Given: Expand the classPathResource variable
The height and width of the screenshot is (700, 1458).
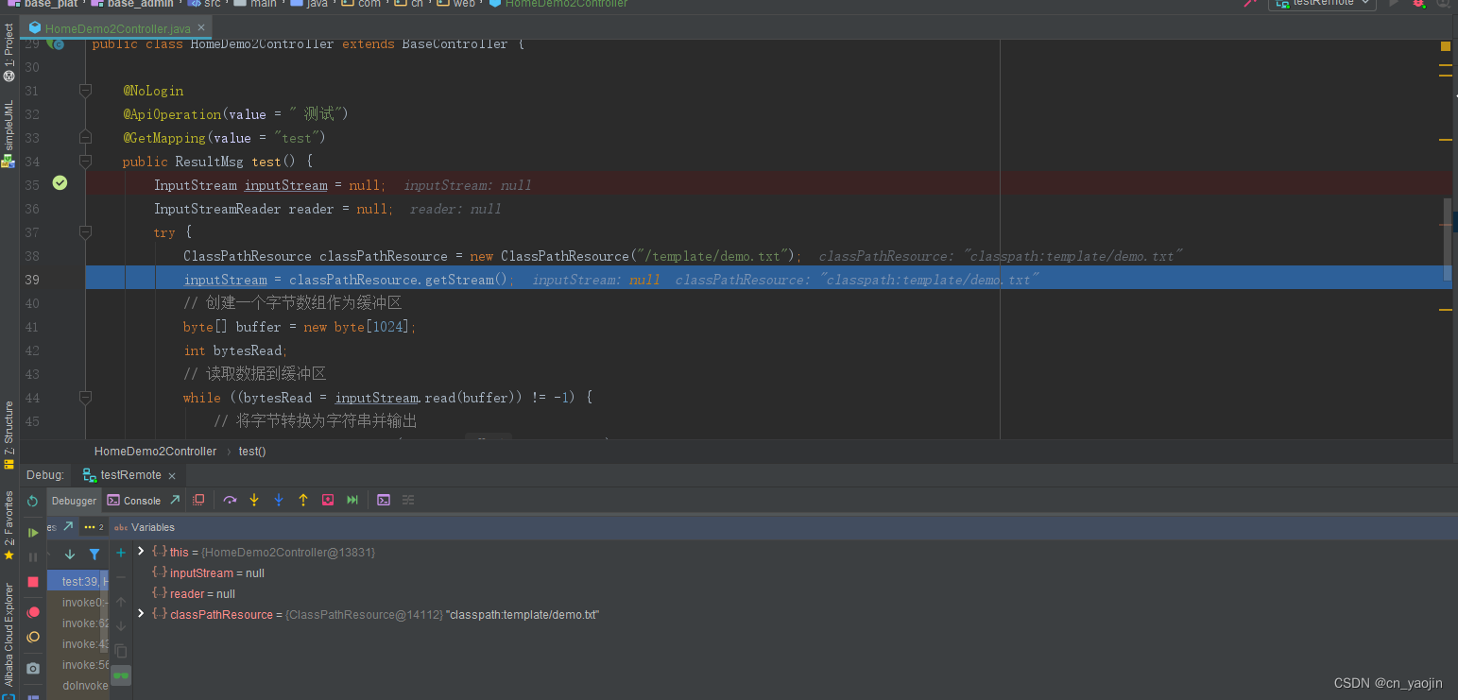Looking at the screenshot, I should tap(140, 614).
